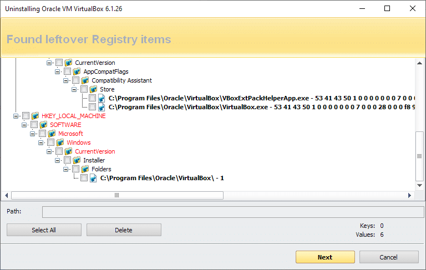Click the key icon next to SOFTWARE
Viewport: 426px width, 270px height.
click(43, 125)
